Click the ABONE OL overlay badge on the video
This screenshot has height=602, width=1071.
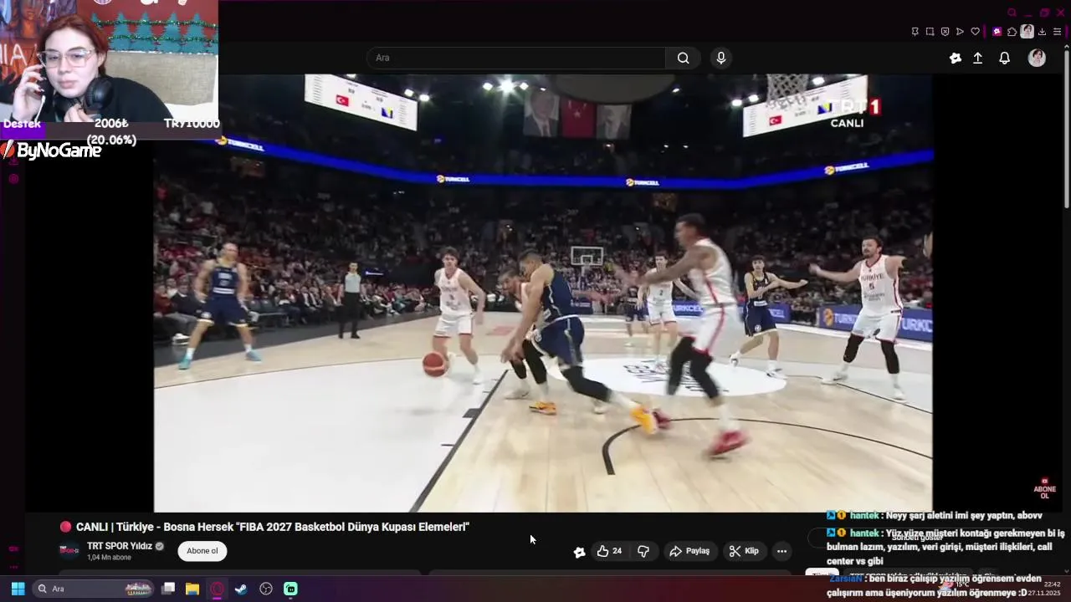pyautogui.click(x=1044, y=488)
